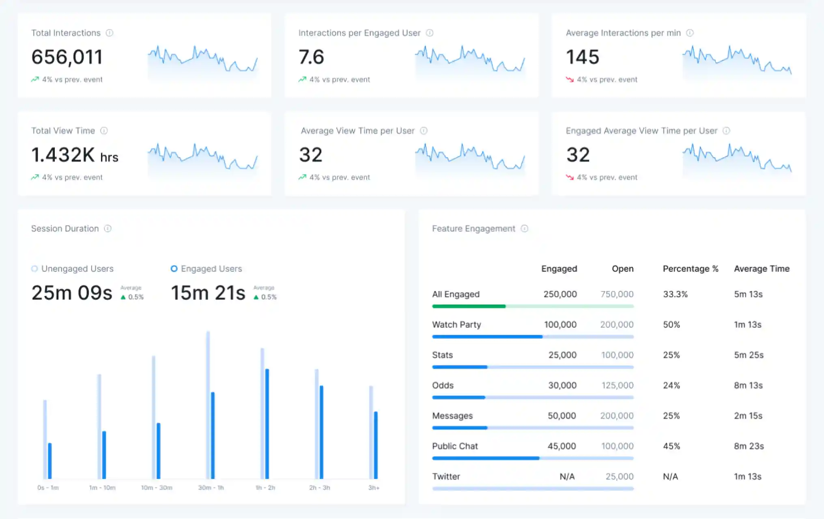
Task: Select the Public Chat feature row
Action: click(455, 446)
